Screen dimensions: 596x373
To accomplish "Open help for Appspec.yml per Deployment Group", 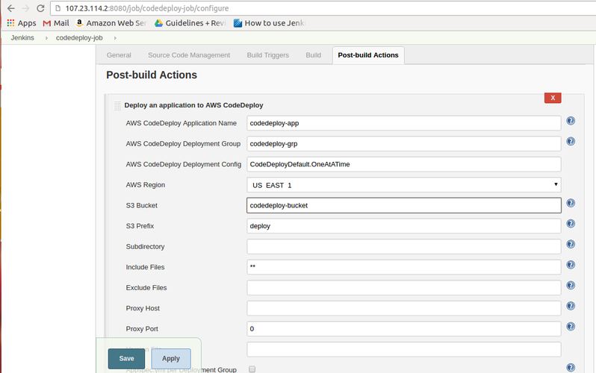I will tap(571, 367).
